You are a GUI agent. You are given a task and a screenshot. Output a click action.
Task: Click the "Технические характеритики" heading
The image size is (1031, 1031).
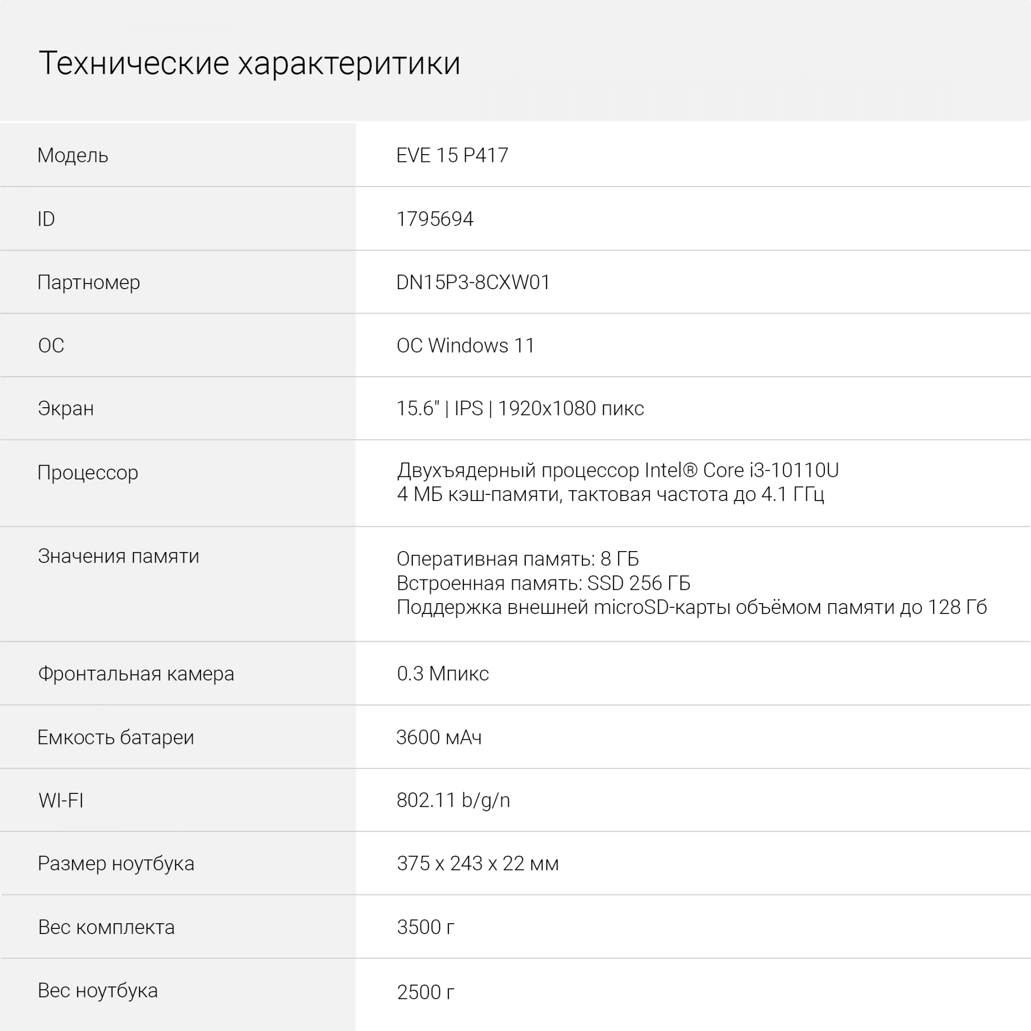coord(249,63)
